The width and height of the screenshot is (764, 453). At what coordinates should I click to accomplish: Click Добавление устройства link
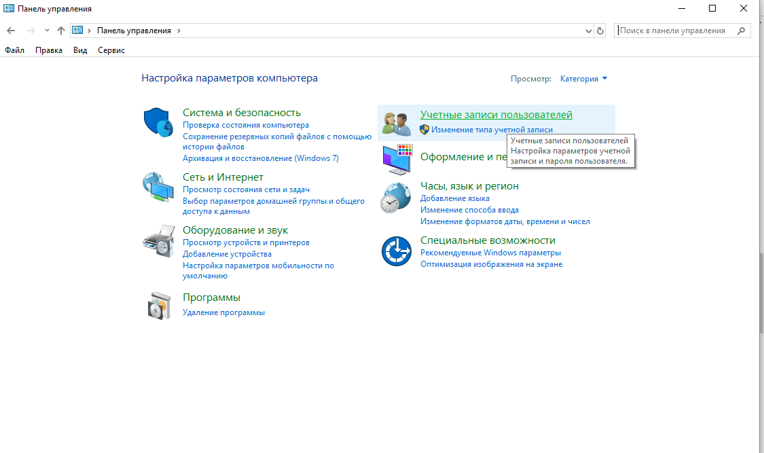(227, 254)
